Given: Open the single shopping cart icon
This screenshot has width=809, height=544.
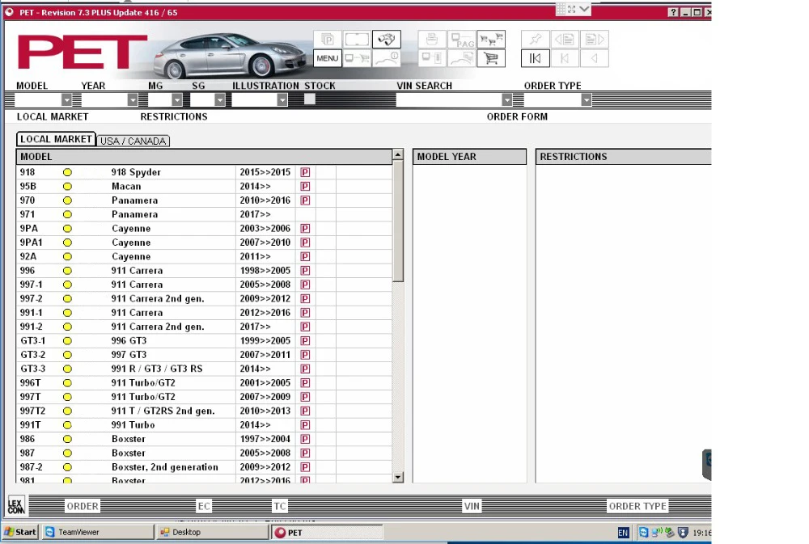Looking at the screenshot, I should (491, 58).
